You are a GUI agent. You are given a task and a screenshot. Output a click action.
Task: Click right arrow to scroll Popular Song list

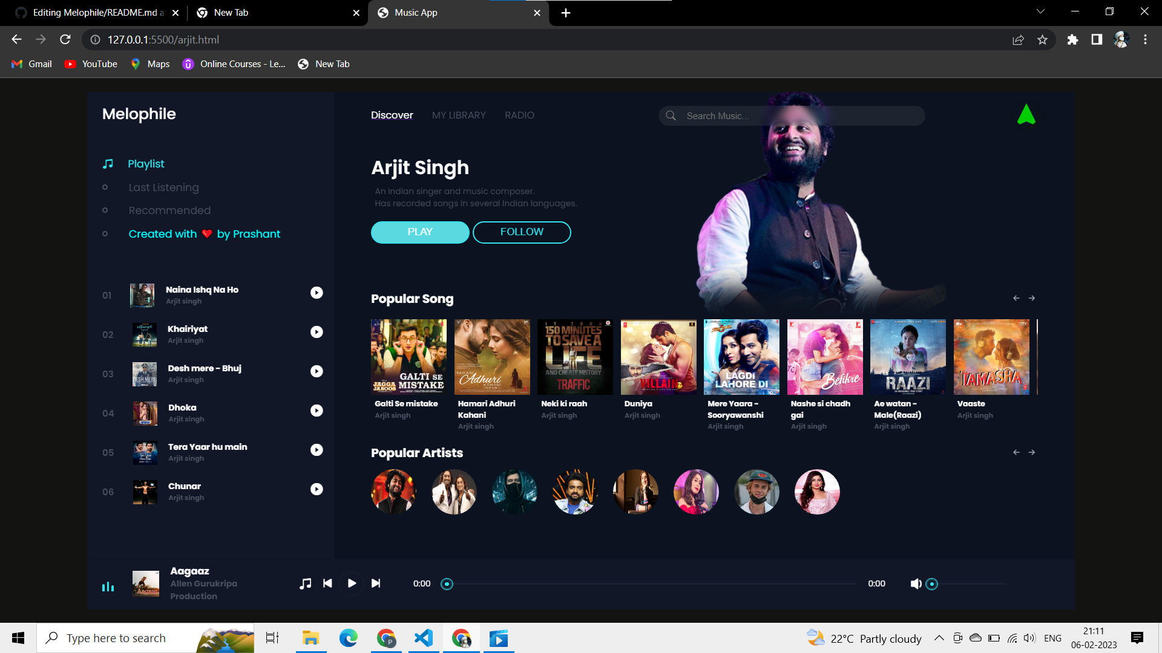pos(1032,298)
